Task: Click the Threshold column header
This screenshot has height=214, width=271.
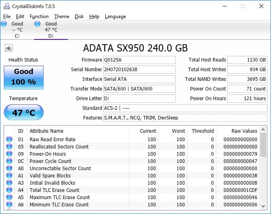Action: pyautogui.click(x=202, y=131)
